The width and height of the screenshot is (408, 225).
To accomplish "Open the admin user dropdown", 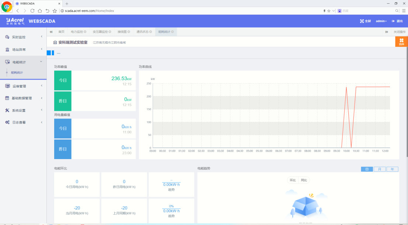I will (x=381, y=21).
